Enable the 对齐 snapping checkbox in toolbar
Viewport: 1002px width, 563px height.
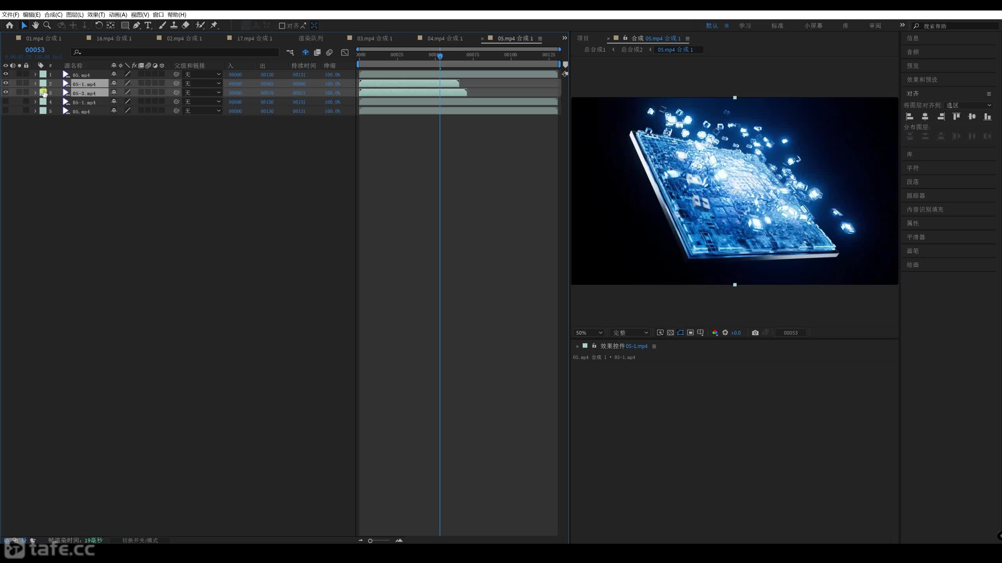(281, 26)
